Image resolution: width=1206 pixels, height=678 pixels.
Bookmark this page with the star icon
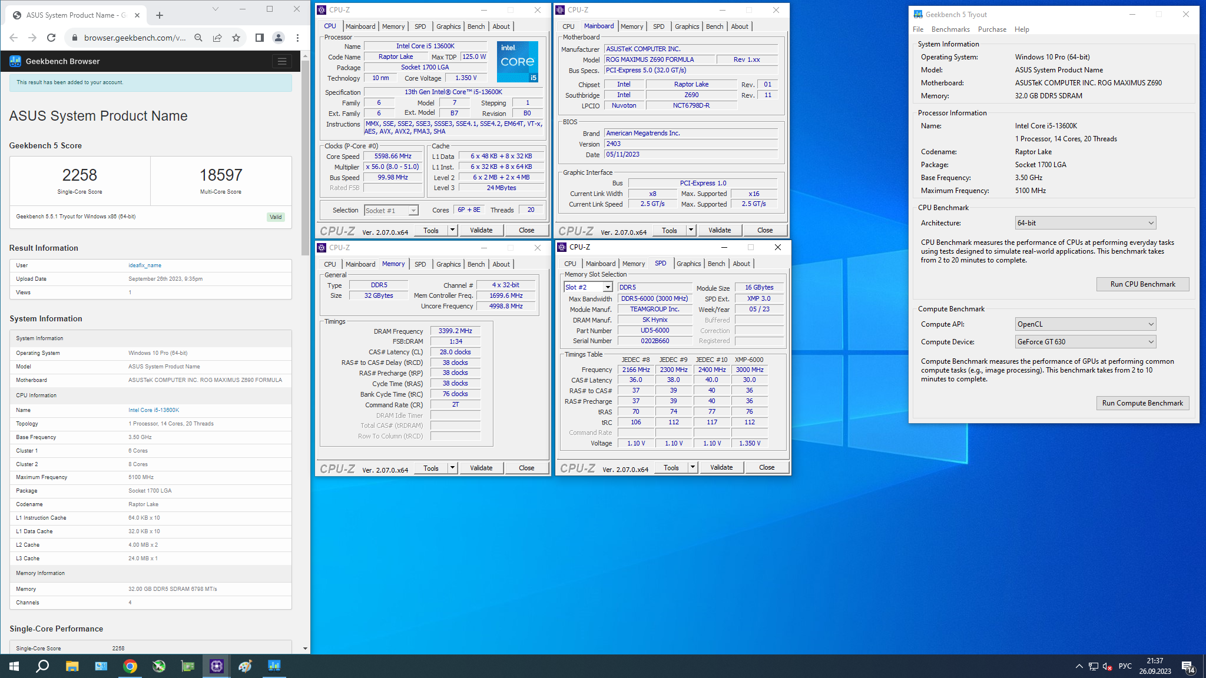click(x=236, y=38)
